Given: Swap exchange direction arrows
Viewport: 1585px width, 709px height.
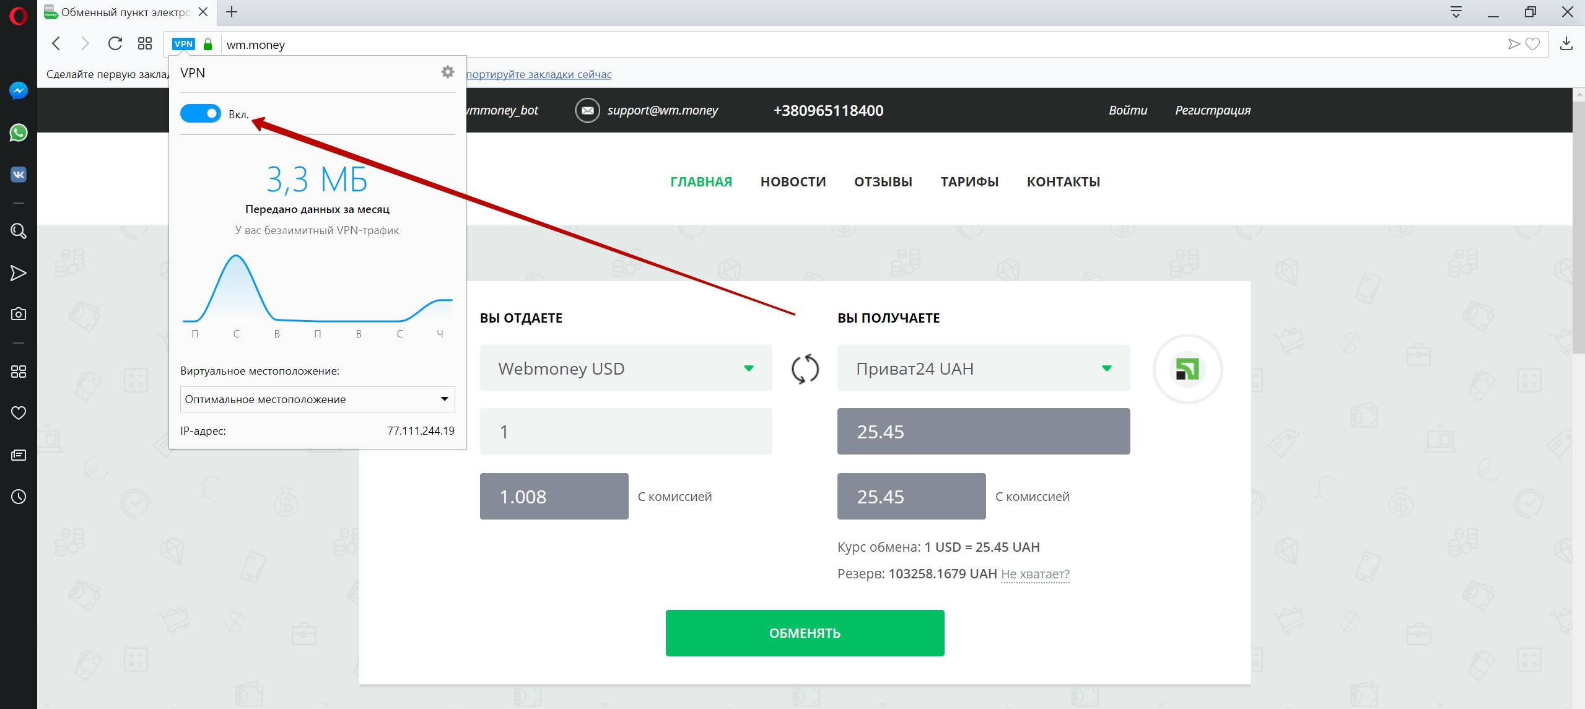Looking at the screenshot, I should click(x=805, y=369).
